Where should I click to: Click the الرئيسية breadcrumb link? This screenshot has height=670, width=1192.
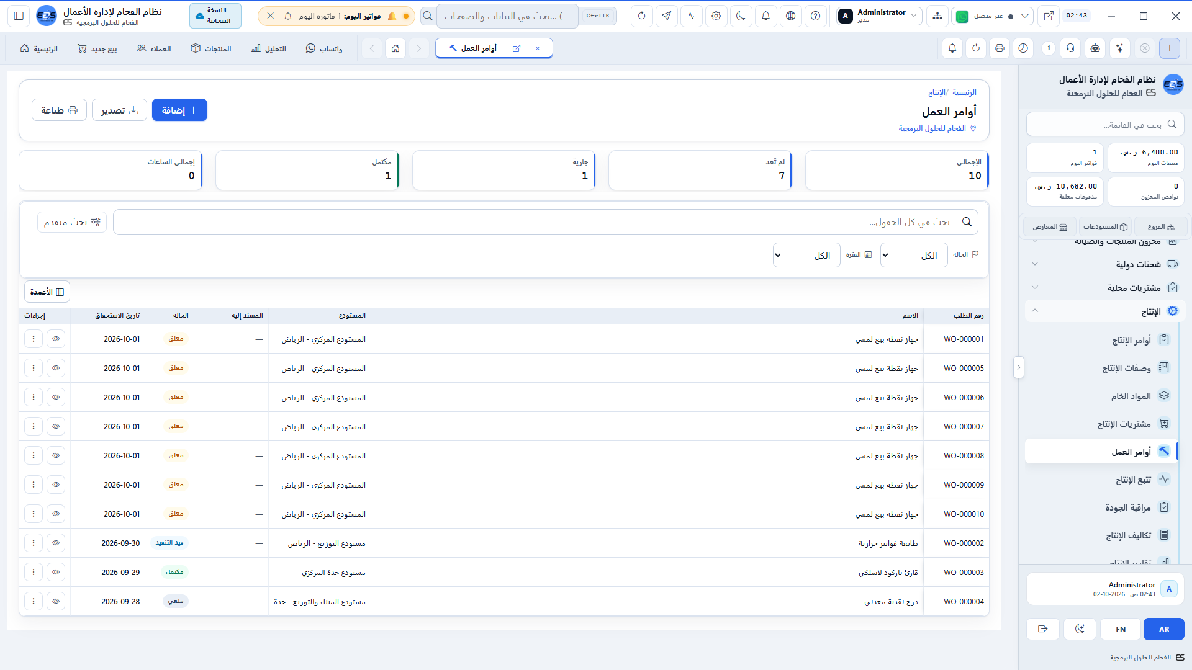coord(964,92)
